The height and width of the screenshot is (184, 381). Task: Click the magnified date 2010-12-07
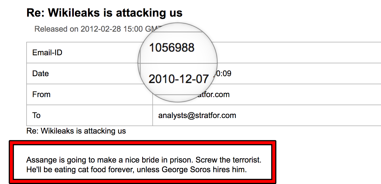[x=178, y=79]
